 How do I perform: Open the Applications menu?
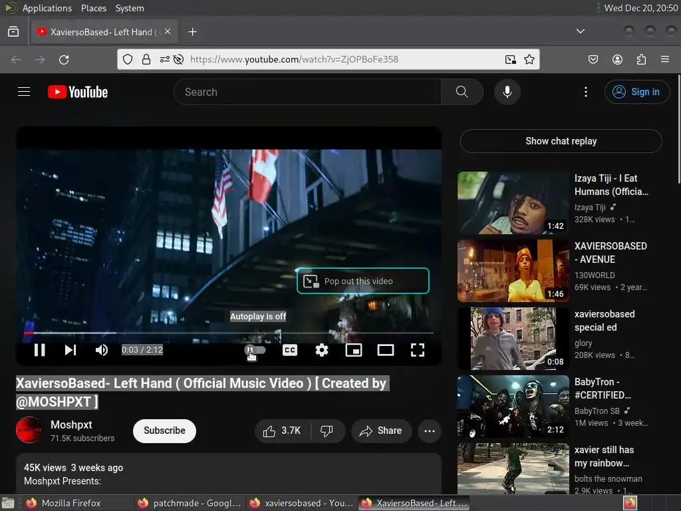point(47,8)
